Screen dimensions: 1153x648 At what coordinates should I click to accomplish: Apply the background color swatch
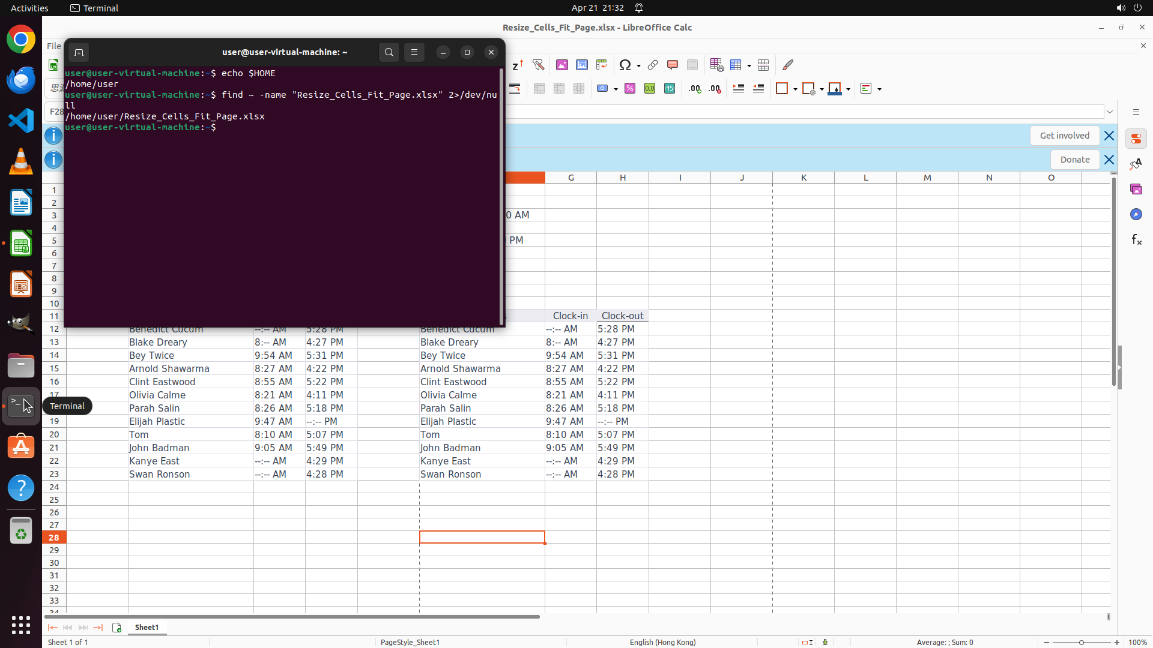[x=834, y=89]
